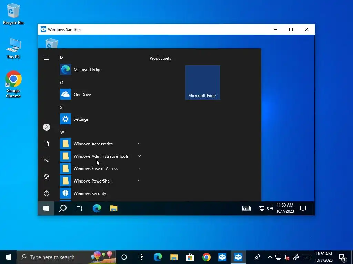353x264 pixels.
Task: Switch to the active Windows Sandbox taskbar button
Action: (238, 257)
